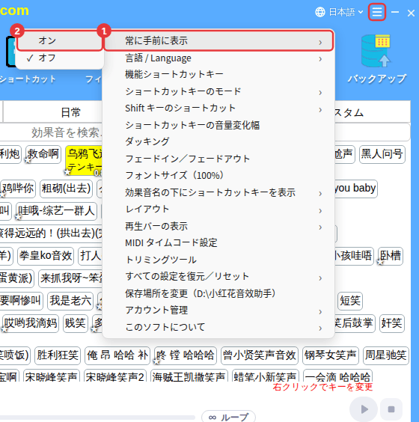Expand Shift キーのショートカット submenu

[218, 108]
